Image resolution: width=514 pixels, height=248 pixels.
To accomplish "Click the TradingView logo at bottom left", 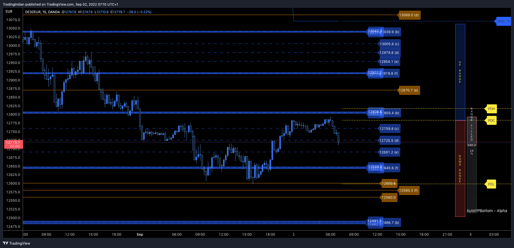I will point(17,243).
